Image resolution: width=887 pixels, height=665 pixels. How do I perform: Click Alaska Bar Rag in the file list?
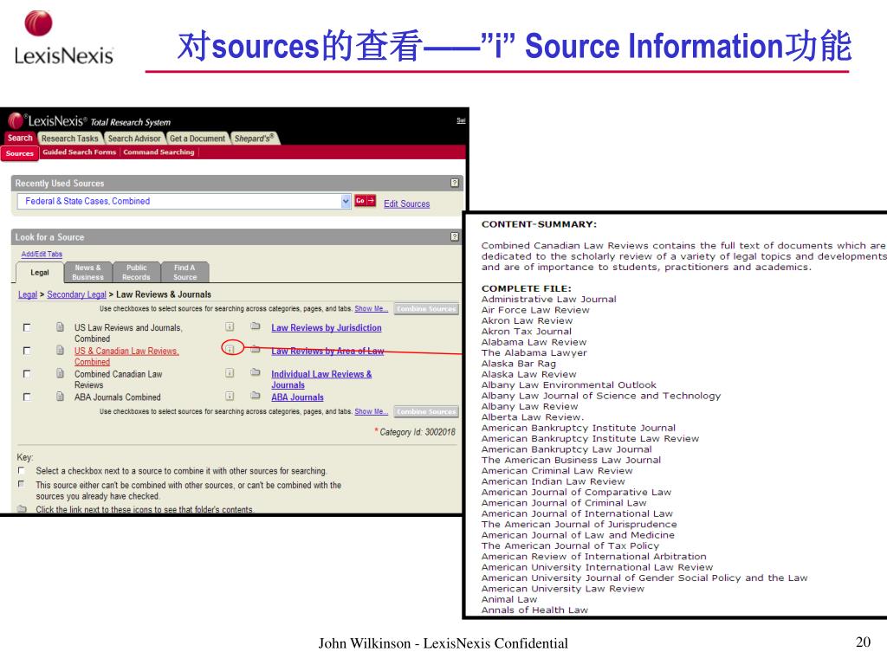519,364
